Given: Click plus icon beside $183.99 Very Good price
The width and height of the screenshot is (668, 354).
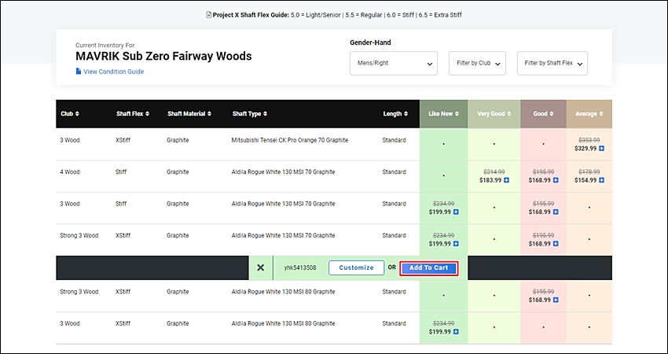Looking at the screenshot, I should tap(507, 180).
